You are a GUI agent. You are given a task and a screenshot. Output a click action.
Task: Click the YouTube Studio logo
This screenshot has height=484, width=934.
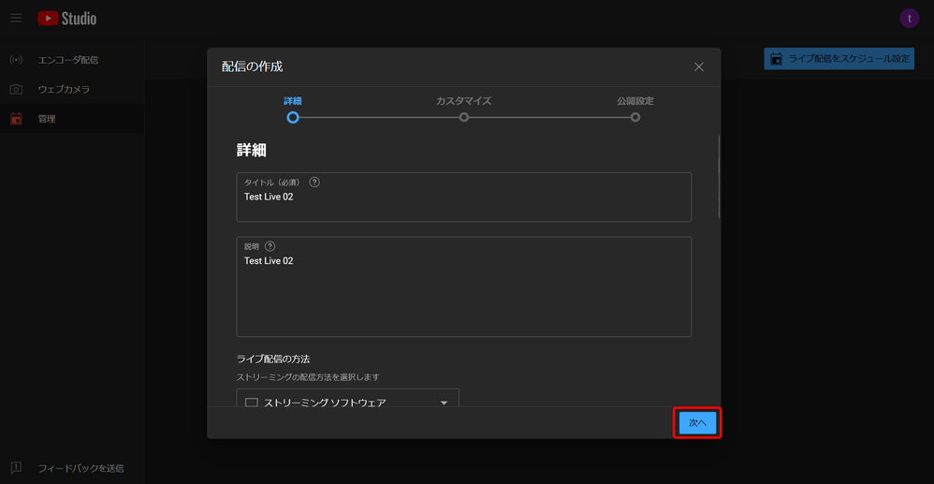coord(66,19)
